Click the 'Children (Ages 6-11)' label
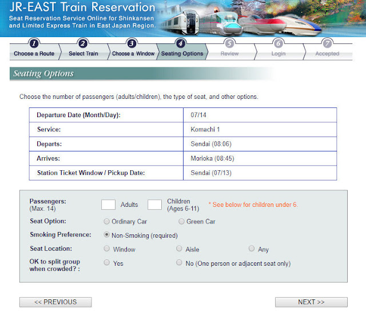The width and height of the screenshot is (366, 312). (183, 205)
